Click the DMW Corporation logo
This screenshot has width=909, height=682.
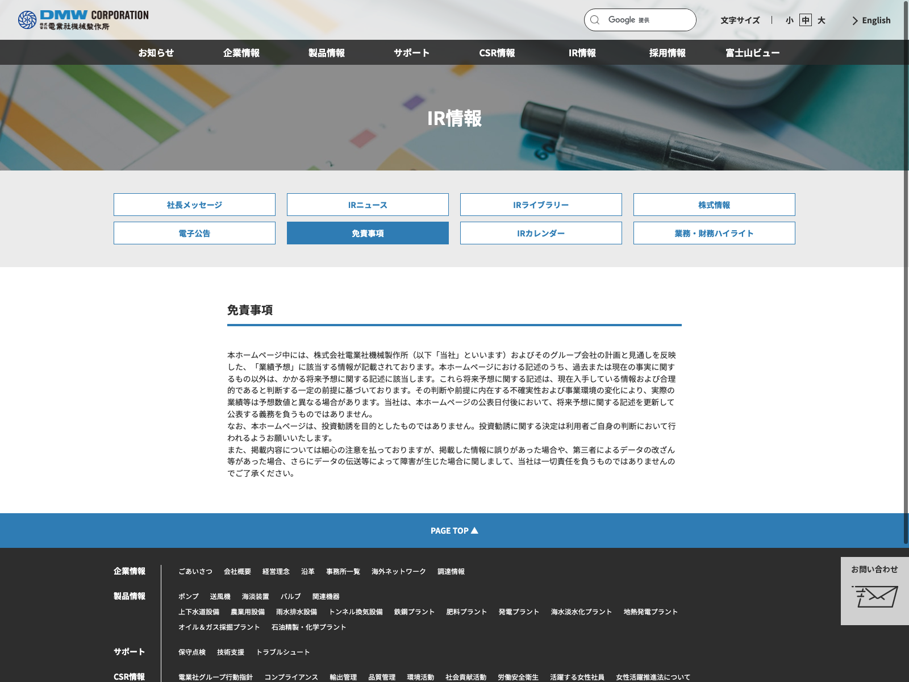(83, 20)
